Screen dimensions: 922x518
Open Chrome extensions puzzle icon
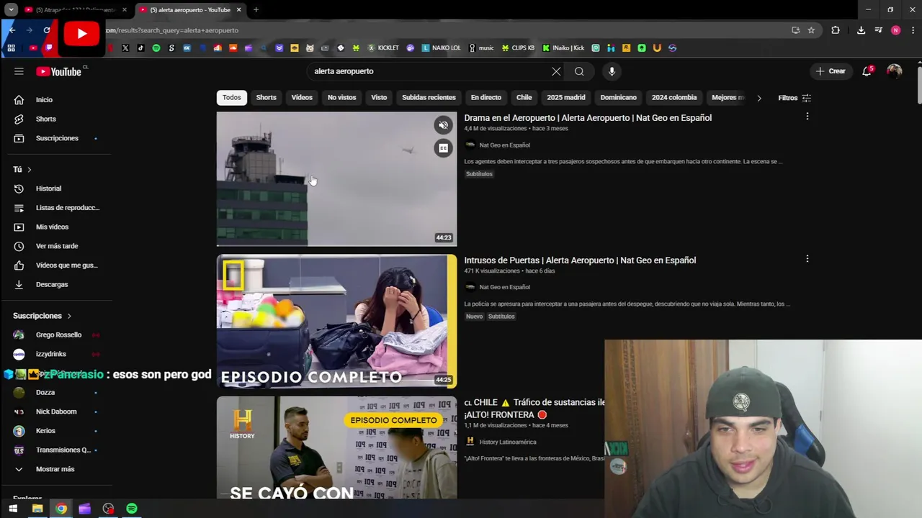(x=836, y=30)
